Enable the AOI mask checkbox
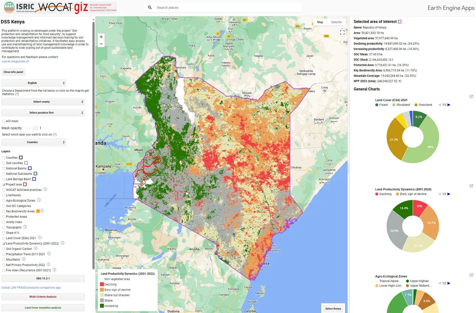This screenshot has width=476, height=313. pyautogui.click(x=4, y=121)
